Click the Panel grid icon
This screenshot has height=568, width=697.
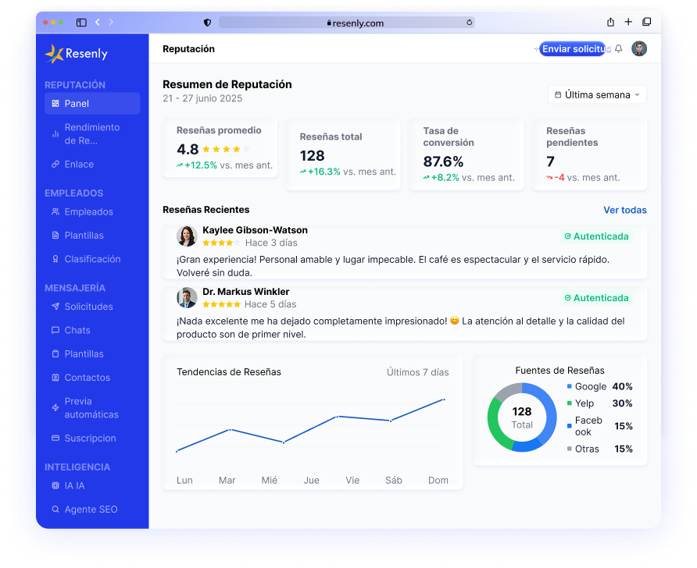(x=55, y=104)
